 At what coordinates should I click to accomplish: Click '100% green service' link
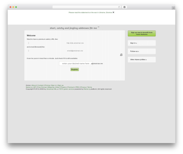coord(66,89)
